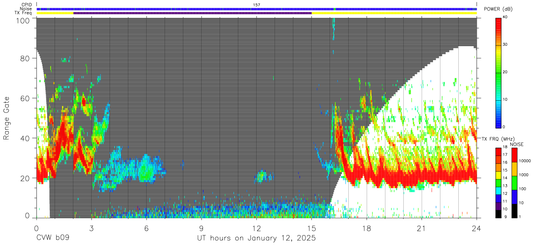Click the y-axis tick label 40
The width and height of the screenshot is (536, 247).
coord(26,138)
